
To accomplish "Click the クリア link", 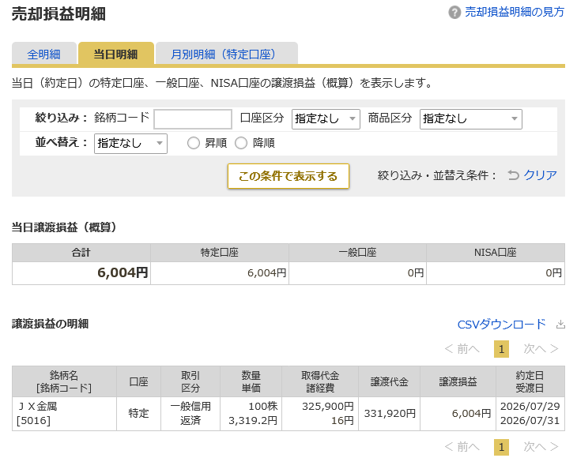I will click(540, 175).
